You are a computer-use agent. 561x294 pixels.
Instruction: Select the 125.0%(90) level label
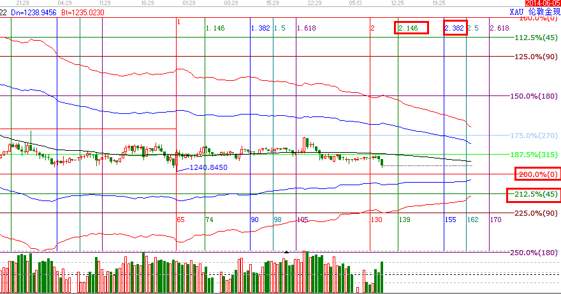click(536, 57)
